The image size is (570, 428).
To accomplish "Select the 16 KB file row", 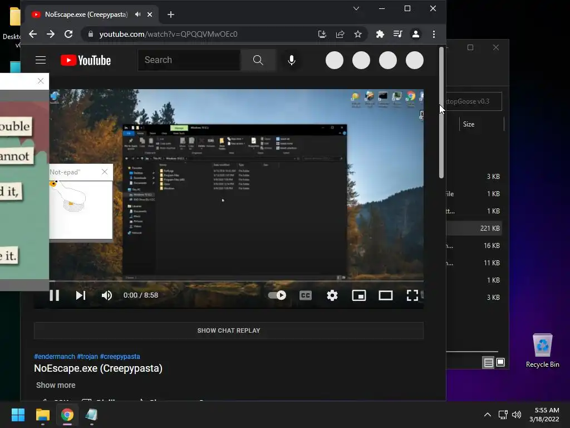I will point(474,246).
